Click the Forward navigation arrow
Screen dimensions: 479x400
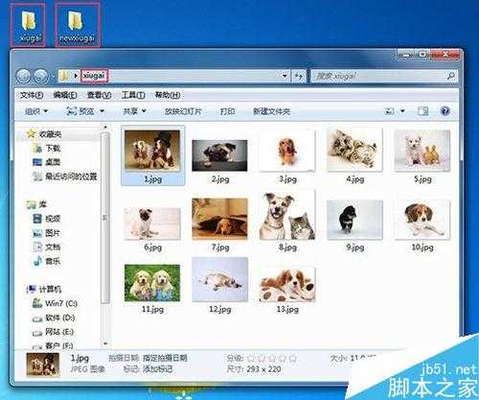(41, 76)
